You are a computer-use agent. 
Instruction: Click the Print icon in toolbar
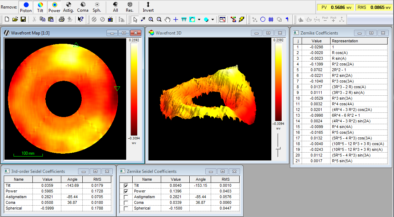point(61,20)
